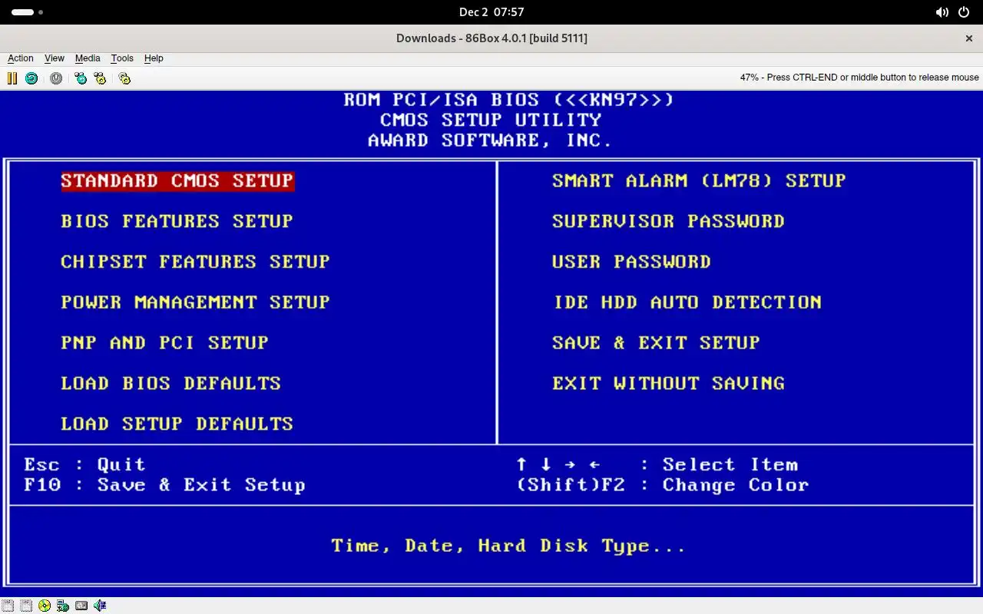This screenshot has height=614, width=983.
Task: Click the 'Esc : Quit' hint
Action: [84, 465]
